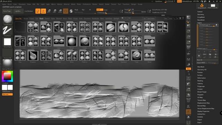Screen dimensions: 222x125
Task: Click the Zoom canvas icon
Action: [188, 31]
